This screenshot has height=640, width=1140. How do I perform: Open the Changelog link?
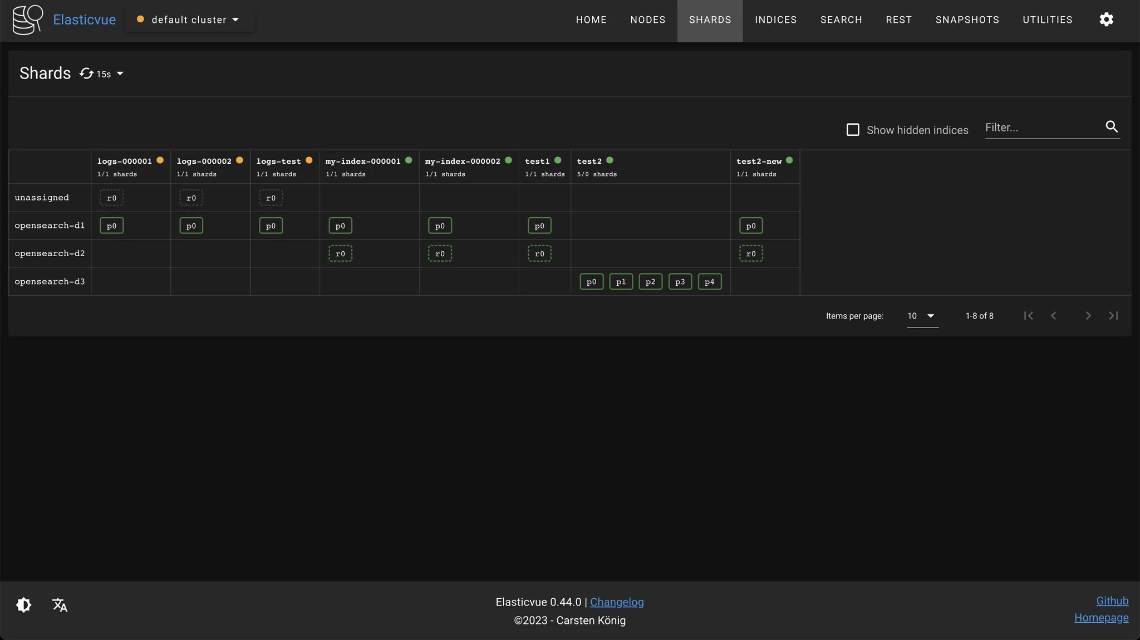pyautogui.click(x=616, y=602)
